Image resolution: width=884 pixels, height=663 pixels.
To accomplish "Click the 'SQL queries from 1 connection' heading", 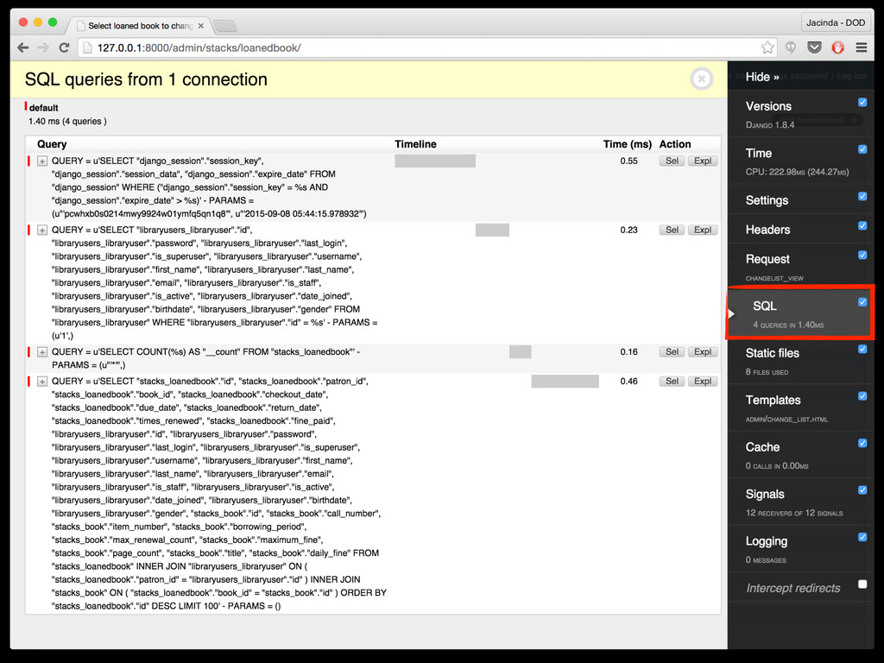I will pos(146,79).
